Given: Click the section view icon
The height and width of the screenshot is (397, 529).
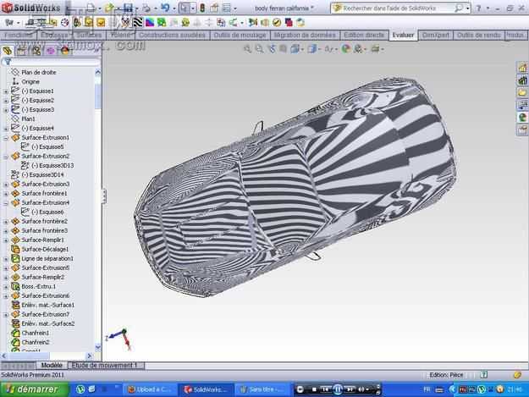Looking at the screenshot, I should click(283, 49).
